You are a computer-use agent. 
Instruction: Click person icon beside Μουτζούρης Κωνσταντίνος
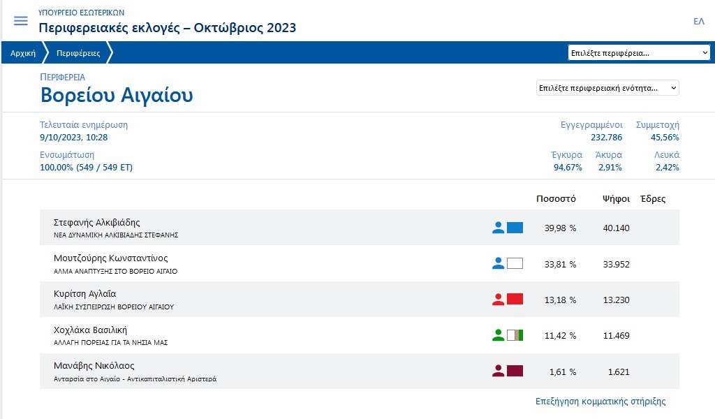pyautogui.click(x=498, y=263)
